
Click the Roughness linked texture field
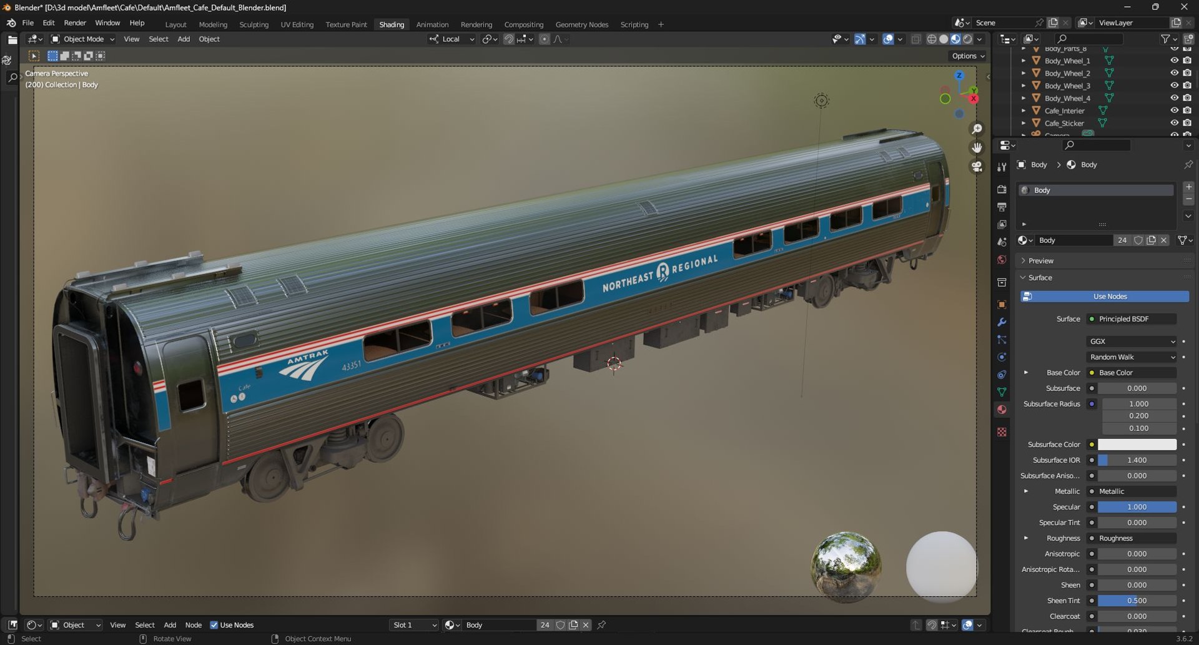pyautogui.click(x=1132, y=538)
